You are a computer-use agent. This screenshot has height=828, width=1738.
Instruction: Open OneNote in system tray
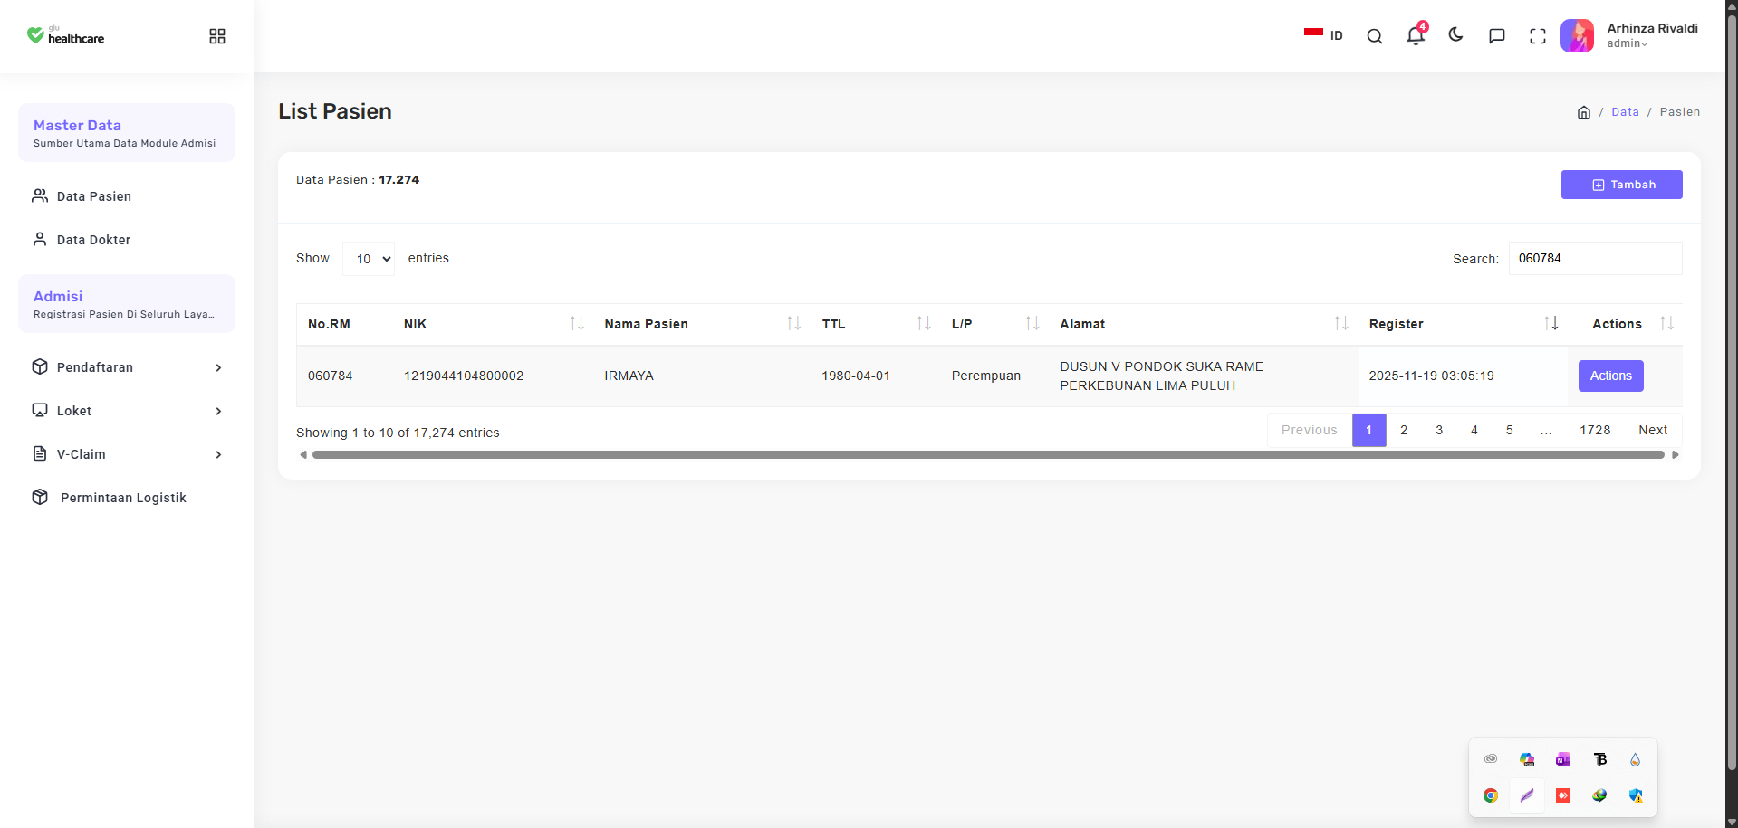point(1562,759)
